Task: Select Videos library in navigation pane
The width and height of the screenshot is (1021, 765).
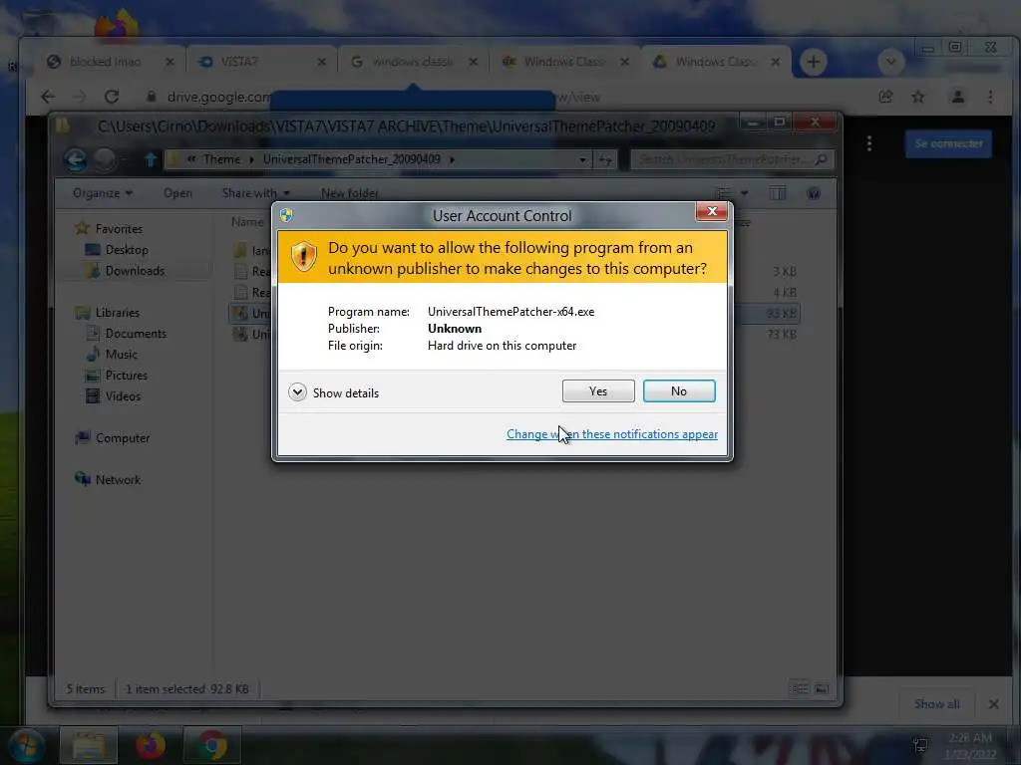Action: point(123,396)
